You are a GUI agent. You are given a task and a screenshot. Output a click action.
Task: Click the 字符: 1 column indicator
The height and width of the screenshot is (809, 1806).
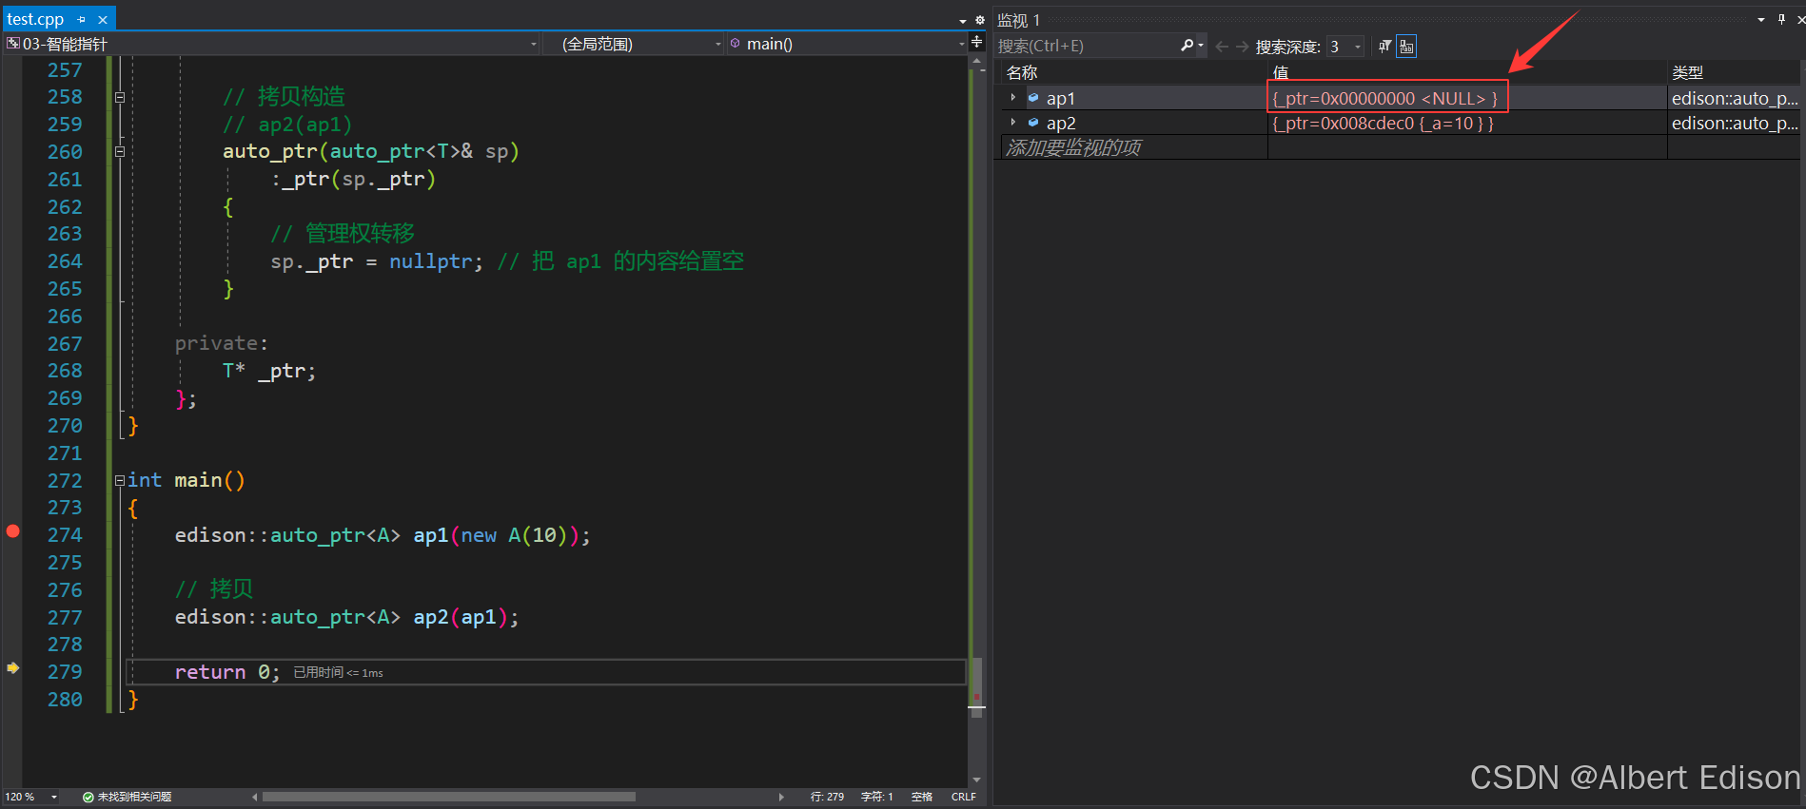point(877,797)
